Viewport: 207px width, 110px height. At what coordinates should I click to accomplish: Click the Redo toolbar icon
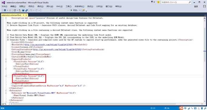tap(37, 10)
